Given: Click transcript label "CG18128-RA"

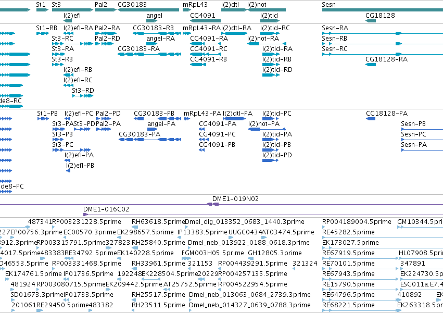Looking at the screenshot, I should pos(386,59).
